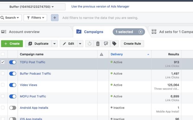Open Video Views campaign link
This screenshot has width=193, height=120.
click(x=28, y=85)
